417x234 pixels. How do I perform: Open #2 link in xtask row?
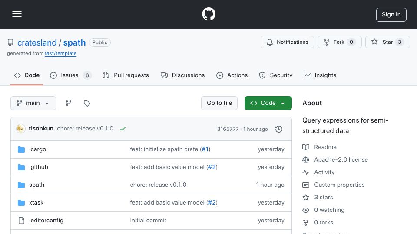pyautogui.click(x=212, y=203)
